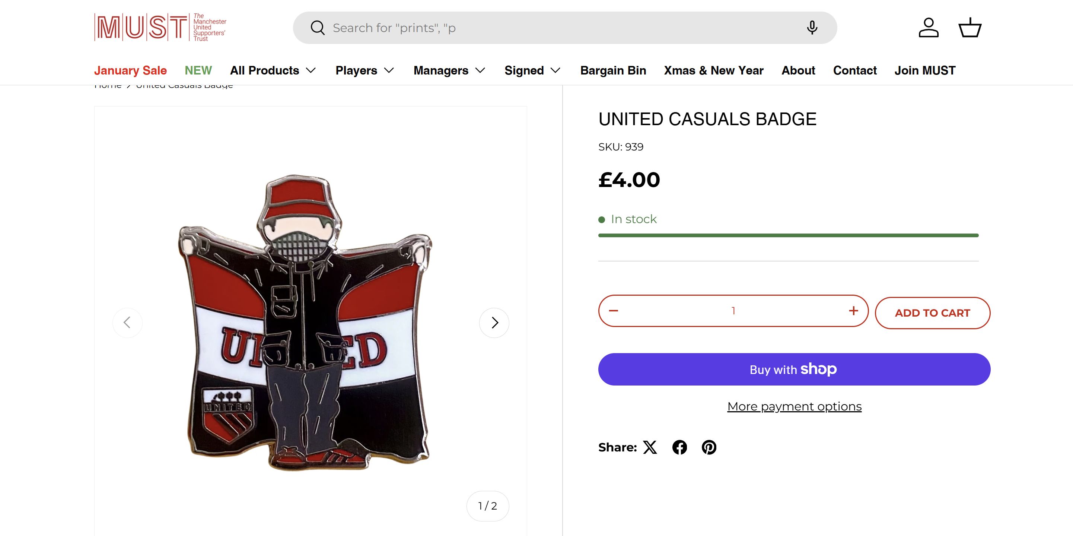Click the voice search microphone icon
The height and width of the screenshot is (536, 1073).
click(812, 28)
